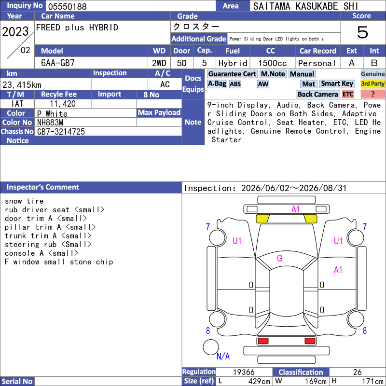Image resolution: width=386 pixels, height=386 pixels.
Task: Click 'rub driver seat <small>' comment
Action: point(55,210)
